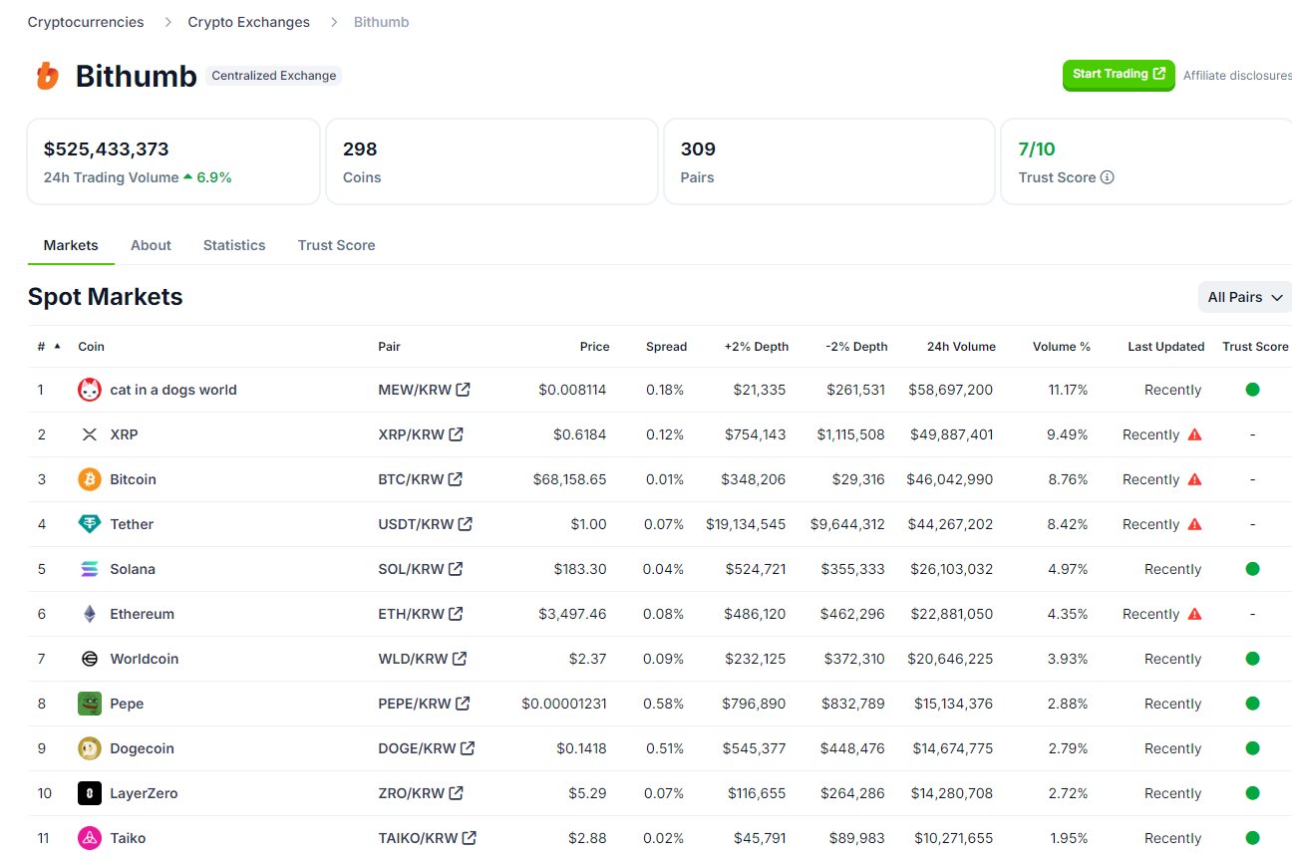Click the sort arrow next to # column
Screen dimensions: 1292x860
(x=57, y=346)
